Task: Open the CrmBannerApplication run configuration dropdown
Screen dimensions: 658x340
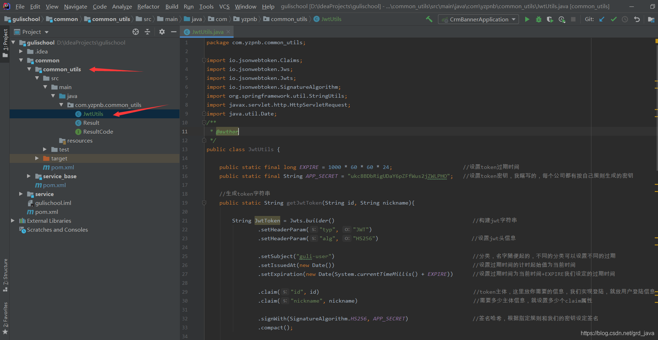Action: click(479, 19)
